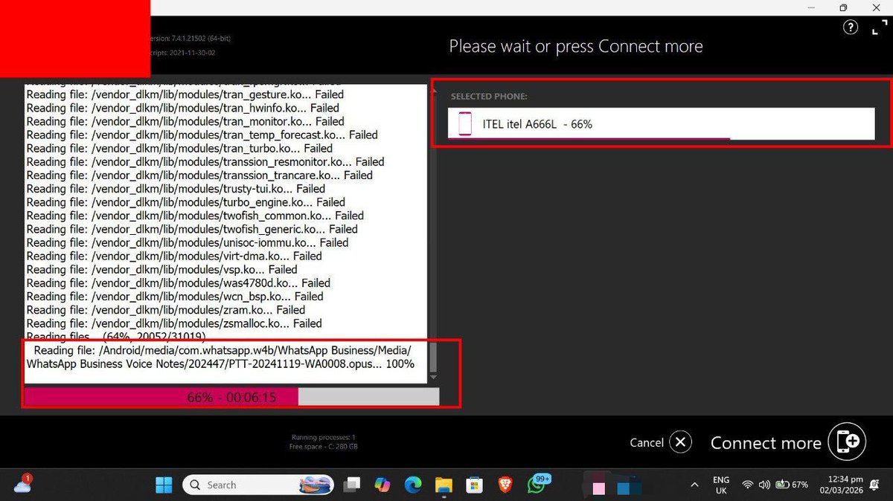Cancel the extraction with the X circle button
Image resolution: width=893 pixels, height=501 pixels.
tap(680, 442)
